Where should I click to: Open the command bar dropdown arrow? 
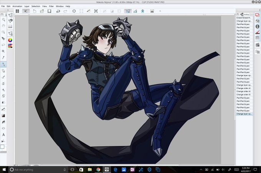pyautogui.click(x=160, y=11)
